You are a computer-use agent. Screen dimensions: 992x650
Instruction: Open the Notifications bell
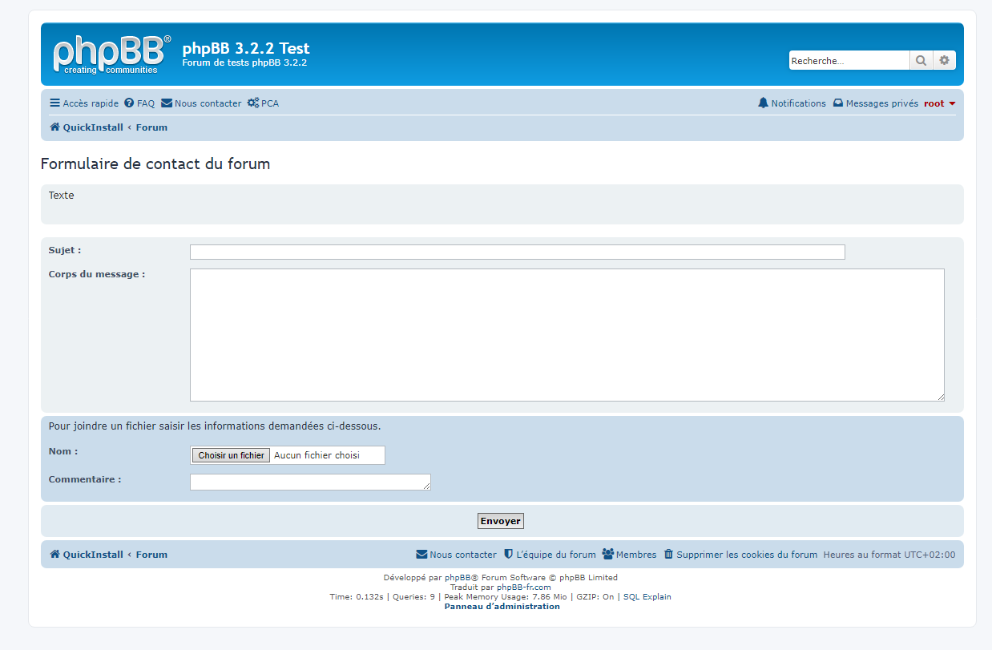click(x=792, y=103)
